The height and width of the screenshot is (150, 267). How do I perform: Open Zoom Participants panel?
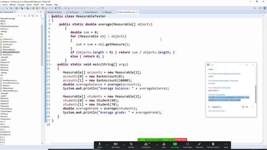point(146,145)
